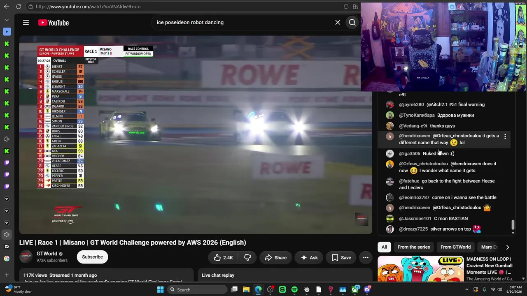
Task: Open the Wi-Fi network tray icon
Action: [x=493, y=289]
